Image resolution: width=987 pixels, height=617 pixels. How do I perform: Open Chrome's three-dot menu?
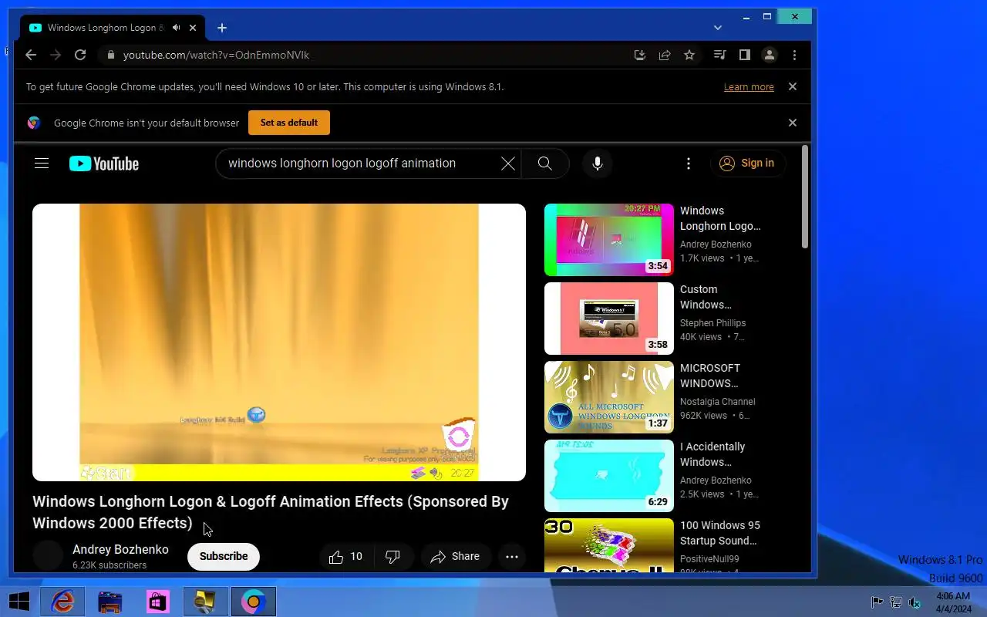coord(794,55)
